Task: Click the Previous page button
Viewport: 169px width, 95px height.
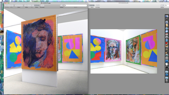Action: pos(7,5)
